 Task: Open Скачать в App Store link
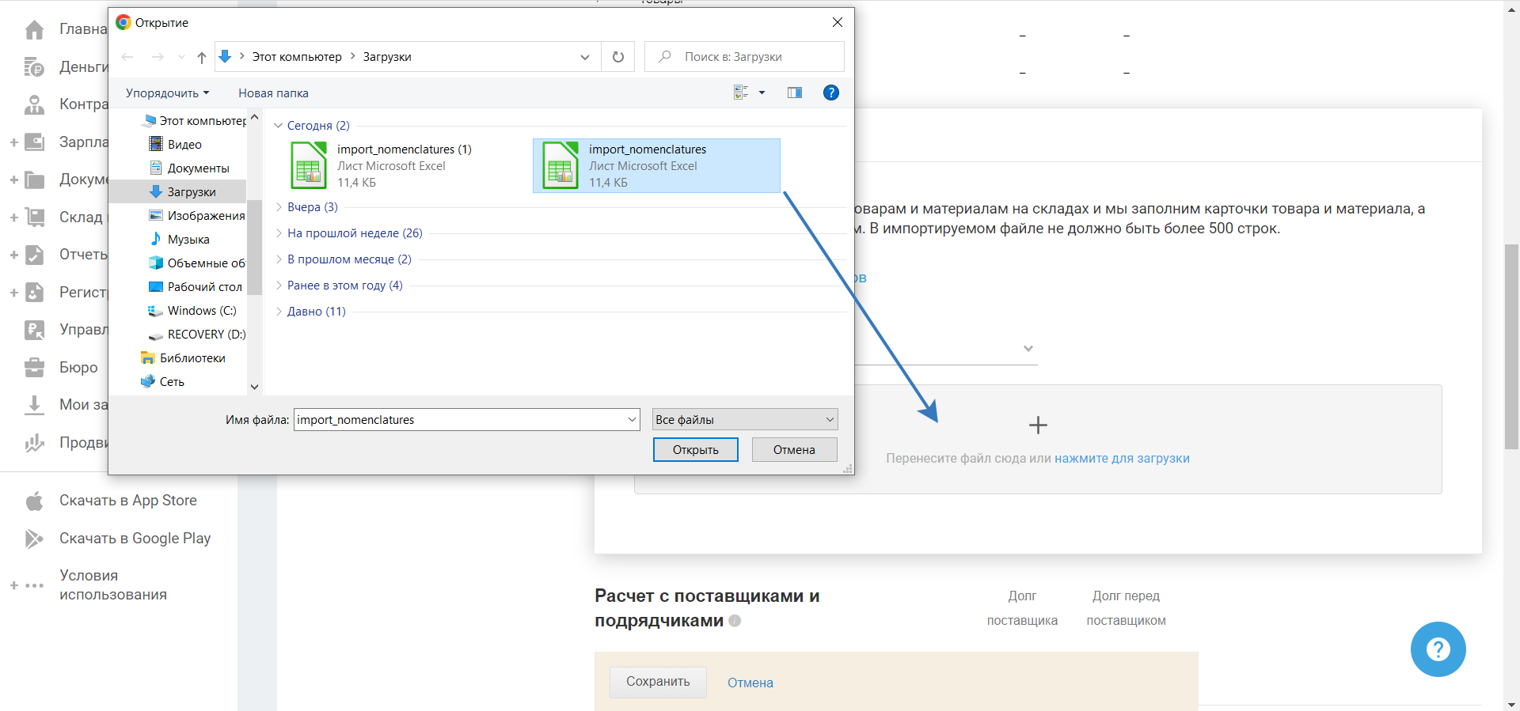[127, 501]
